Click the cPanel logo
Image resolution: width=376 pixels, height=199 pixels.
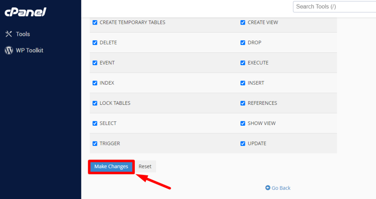pos(25,12)
